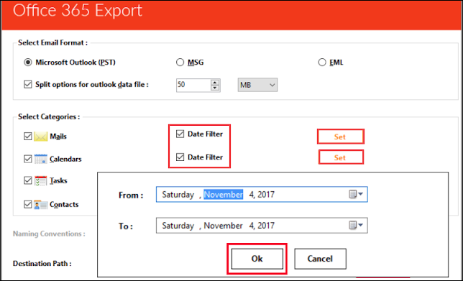This screenshot has height=281, width=463.
Task: Decrease split size with down spinner arrow
Action: [215, 88]
